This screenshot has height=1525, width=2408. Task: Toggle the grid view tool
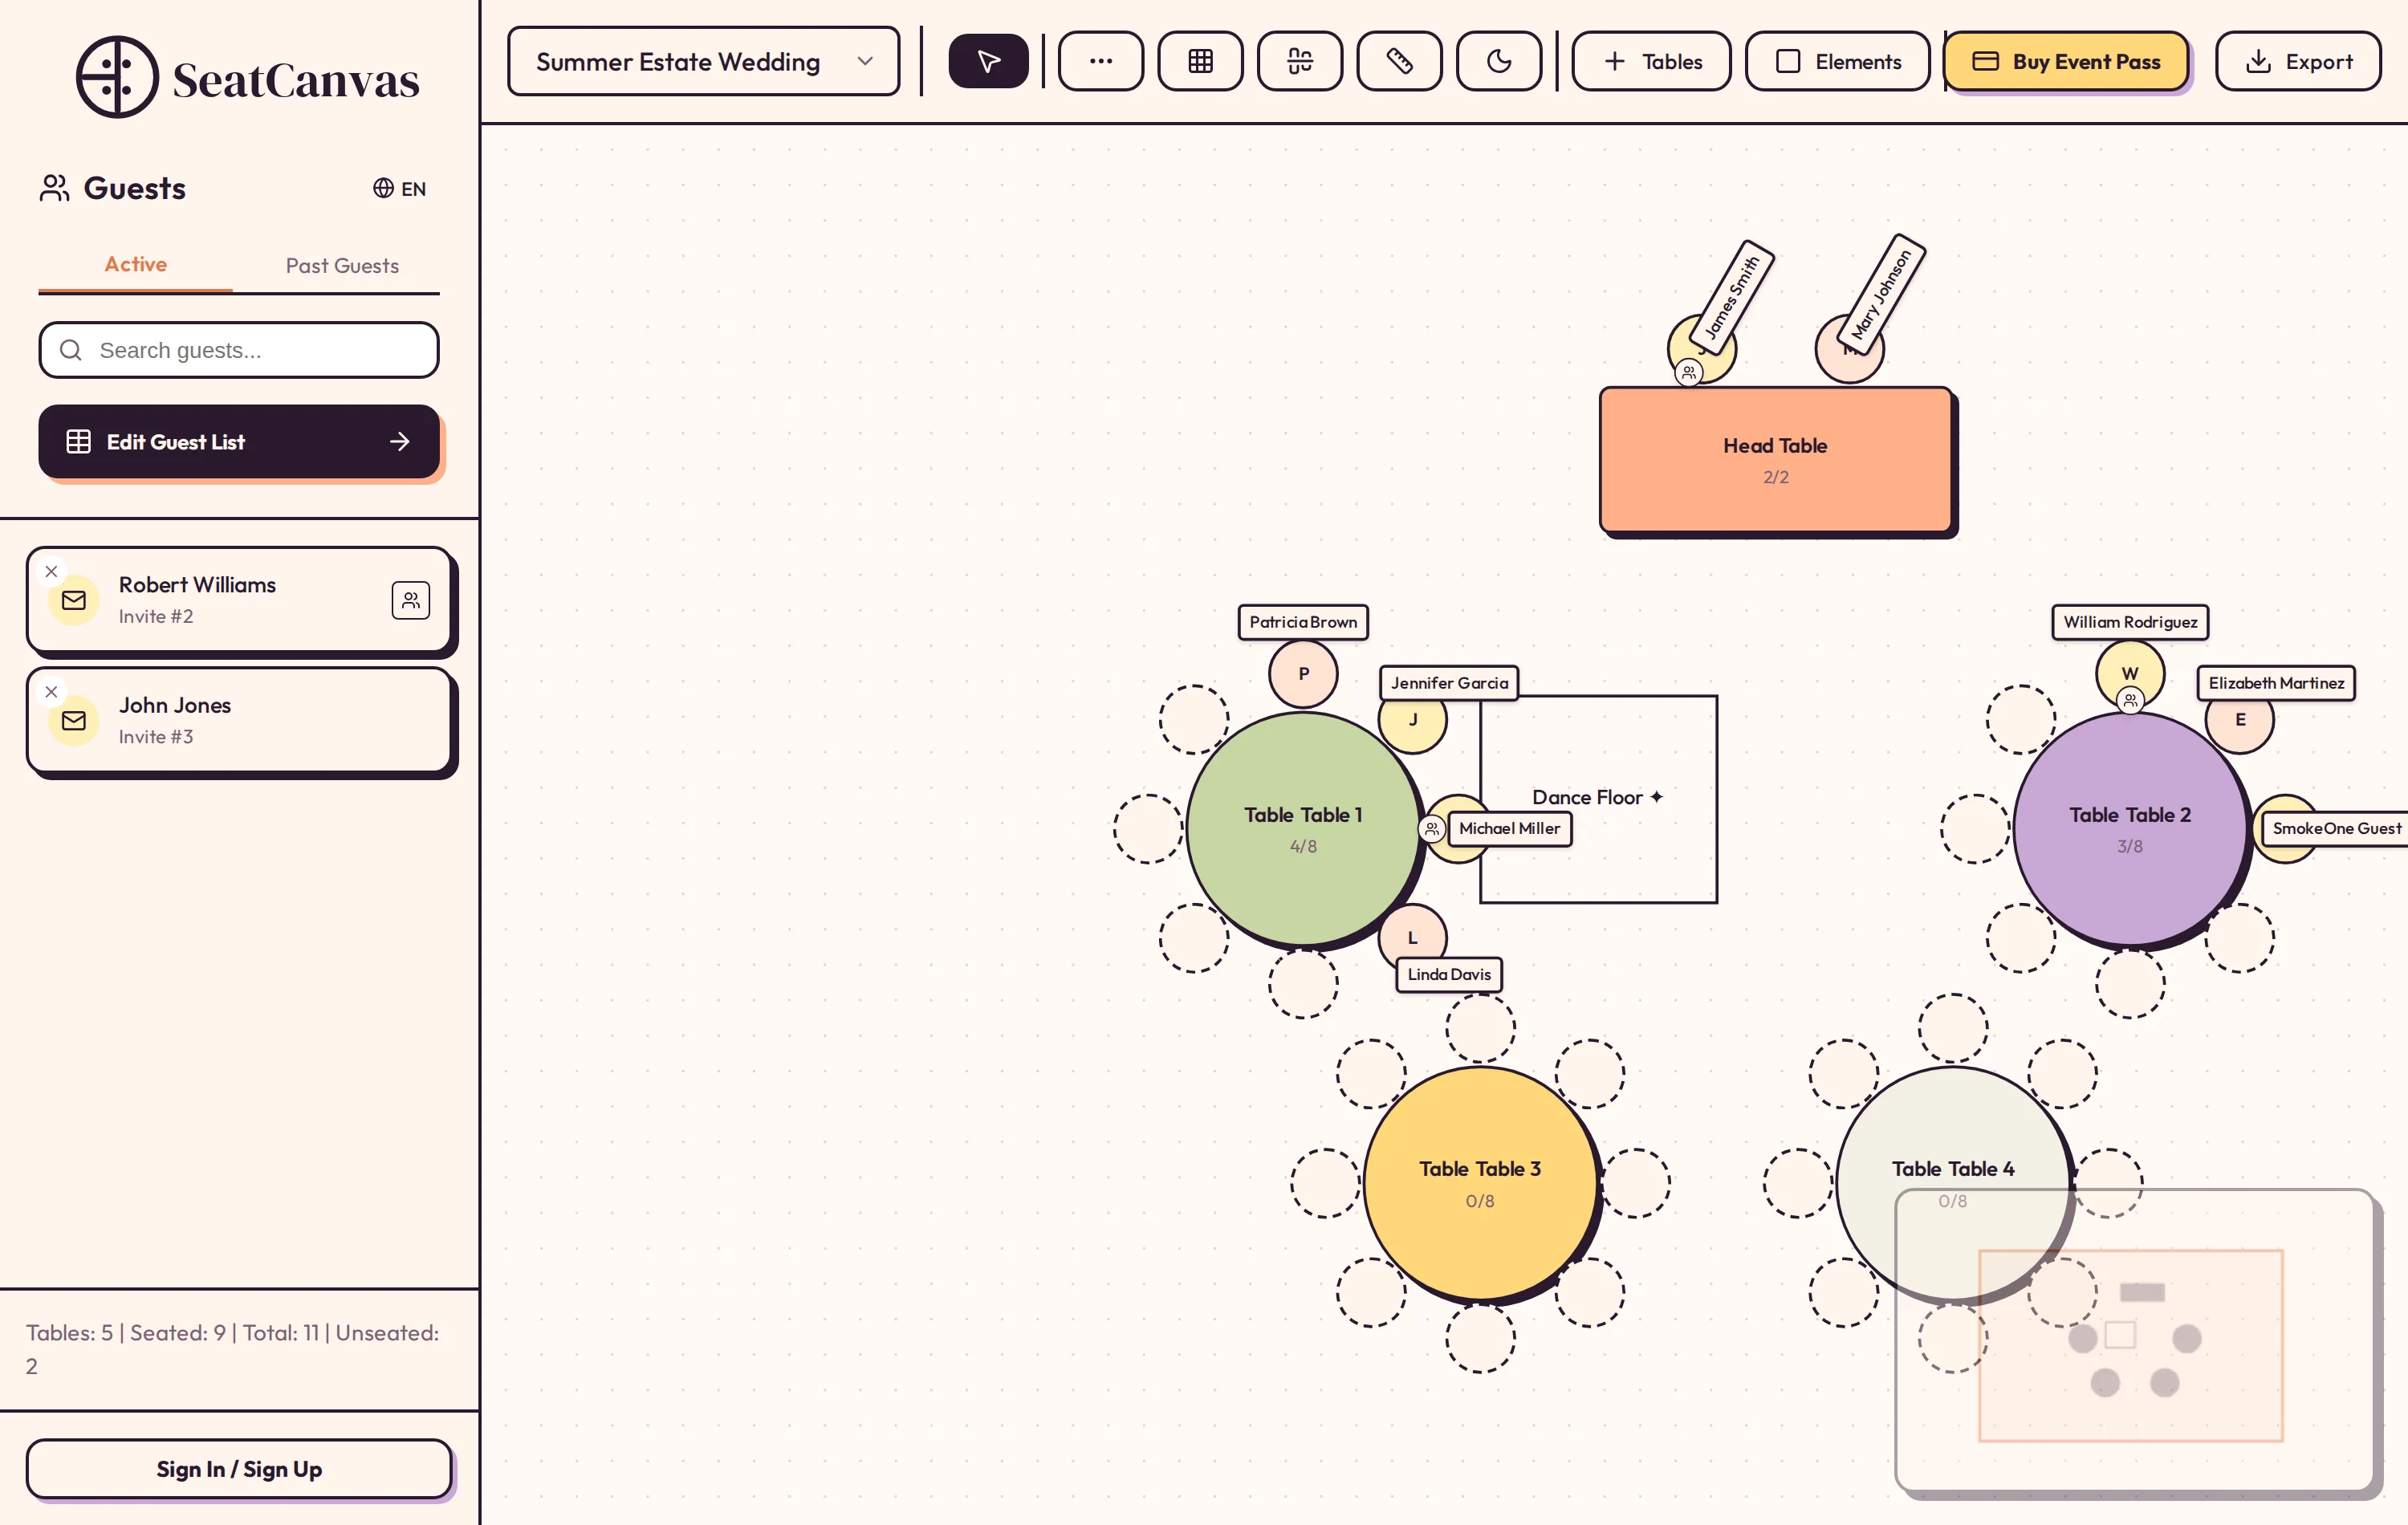pyautogui.click(x=1200, y=61)
